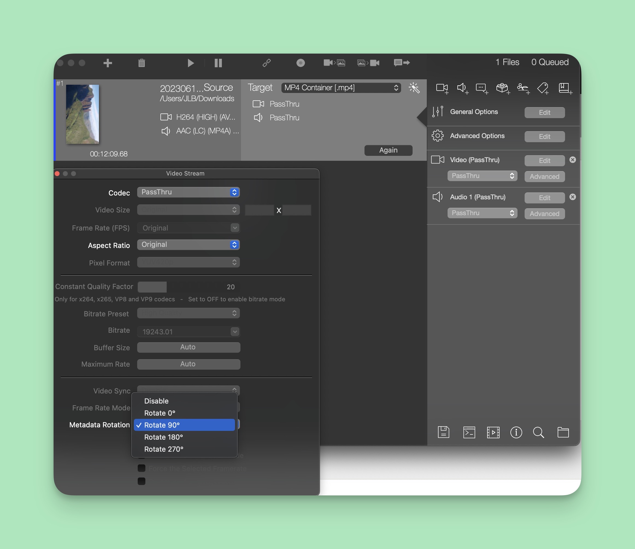Click the tag icon in right panel
Viewport: 635px width, 549px height.
(543, 88)
